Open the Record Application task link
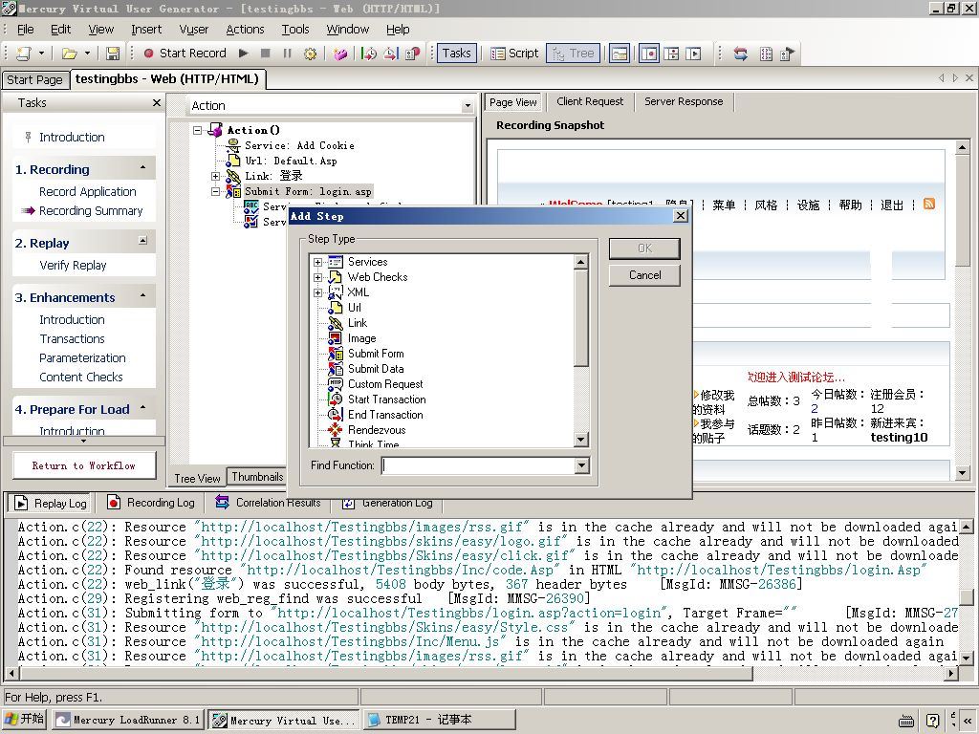 (87, 191)
